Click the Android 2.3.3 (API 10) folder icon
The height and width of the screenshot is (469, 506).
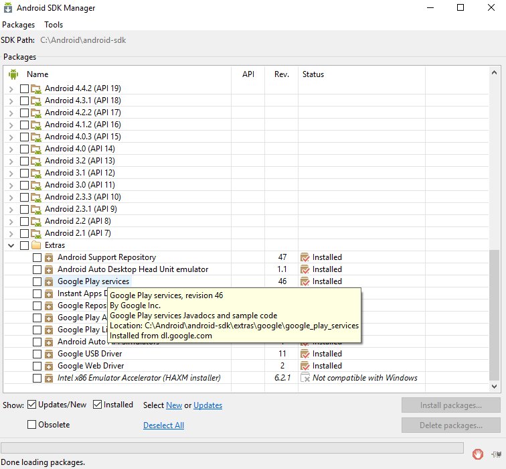(x=36, y=197)
